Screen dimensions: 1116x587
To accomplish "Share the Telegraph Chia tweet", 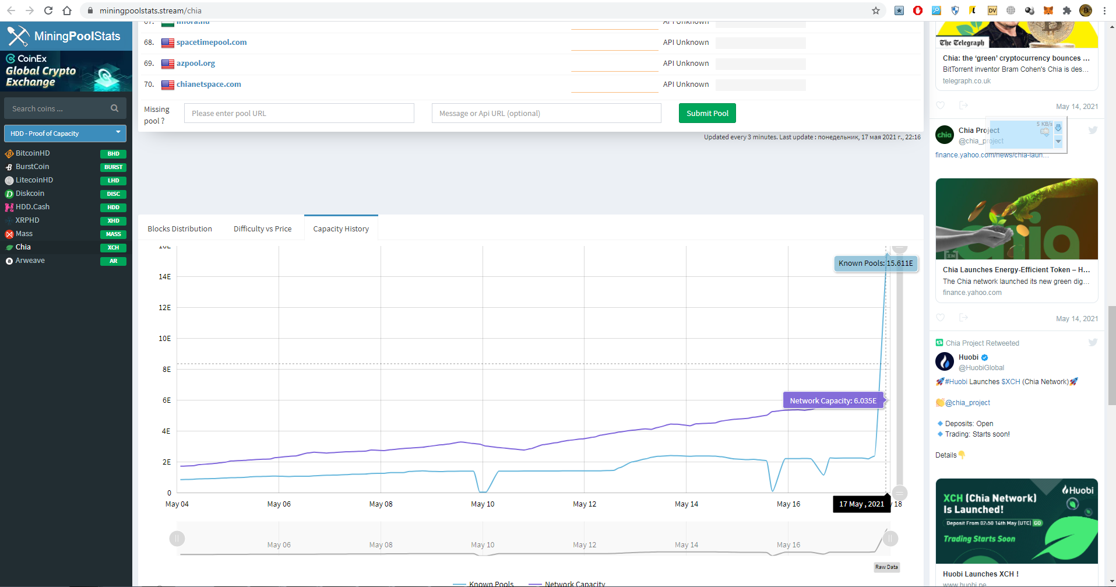I will (x=964, y=106).
